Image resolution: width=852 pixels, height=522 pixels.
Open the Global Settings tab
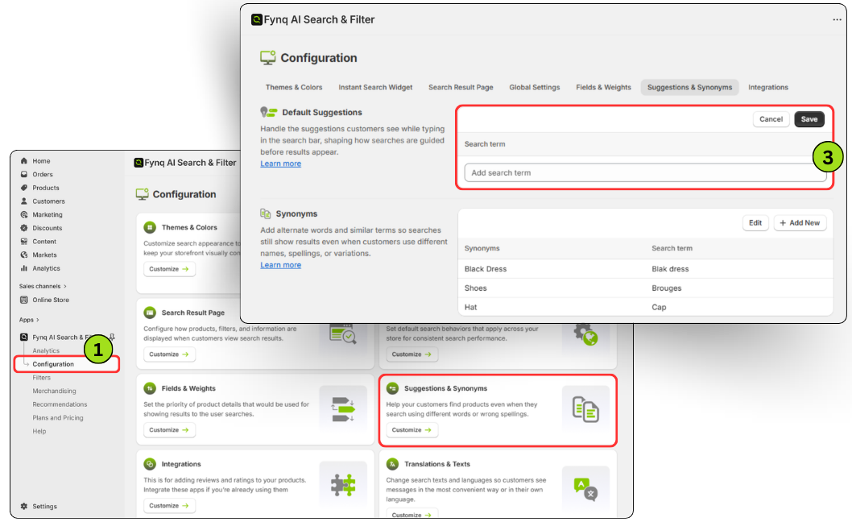(535, 87)
